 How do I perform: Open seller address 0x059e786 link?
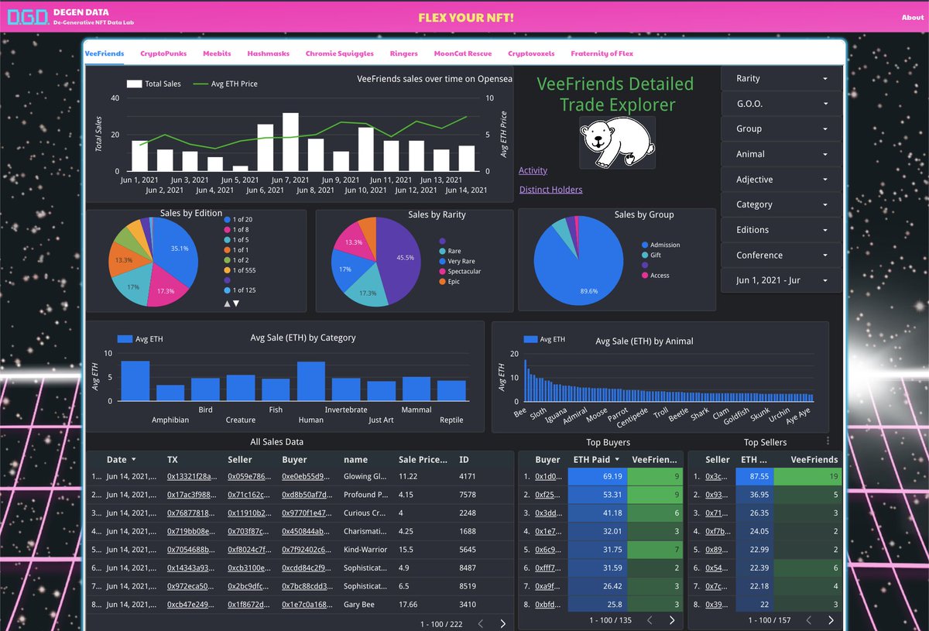(x=249, y=477)
